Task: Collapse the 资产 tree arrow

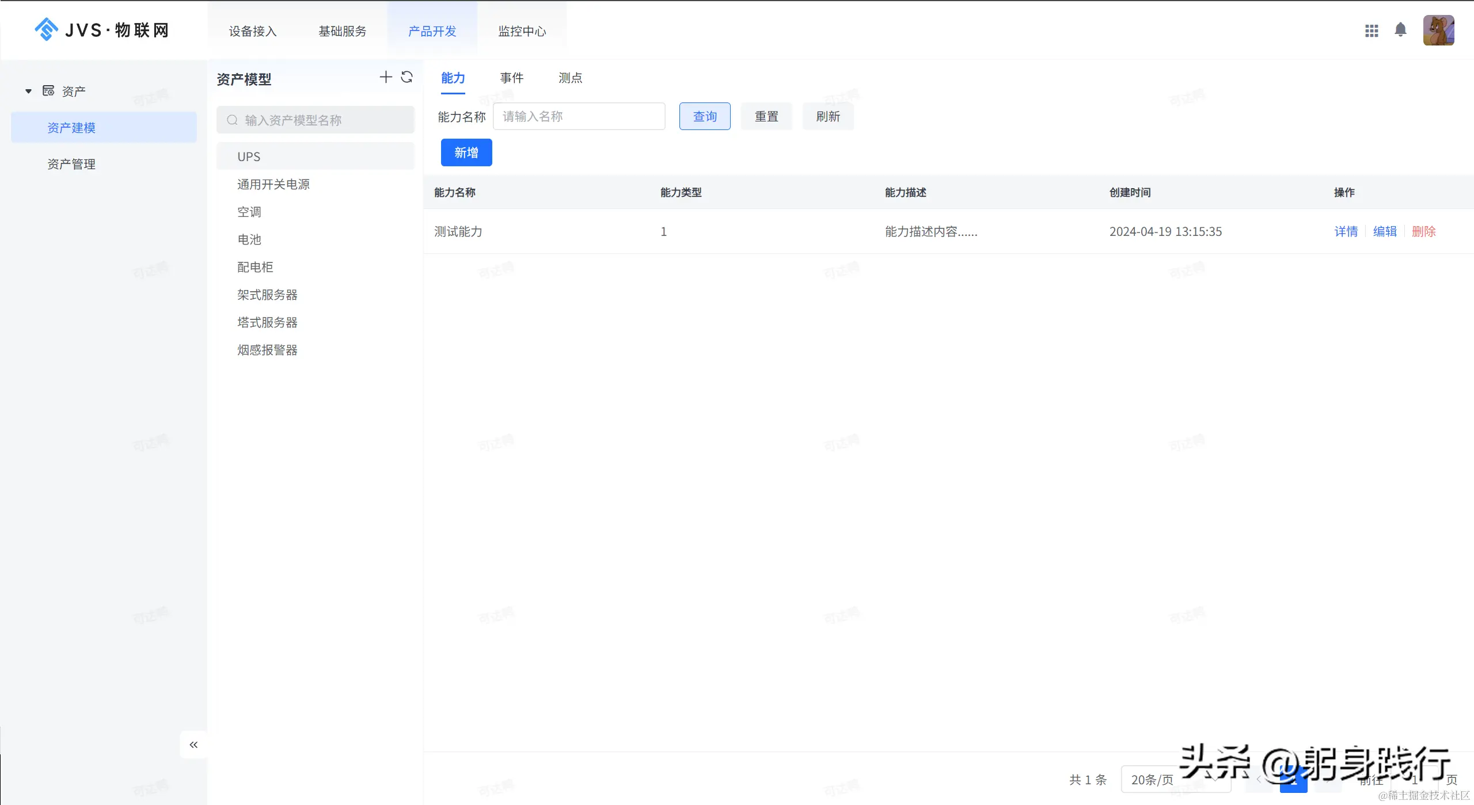Action: [28, 91]
